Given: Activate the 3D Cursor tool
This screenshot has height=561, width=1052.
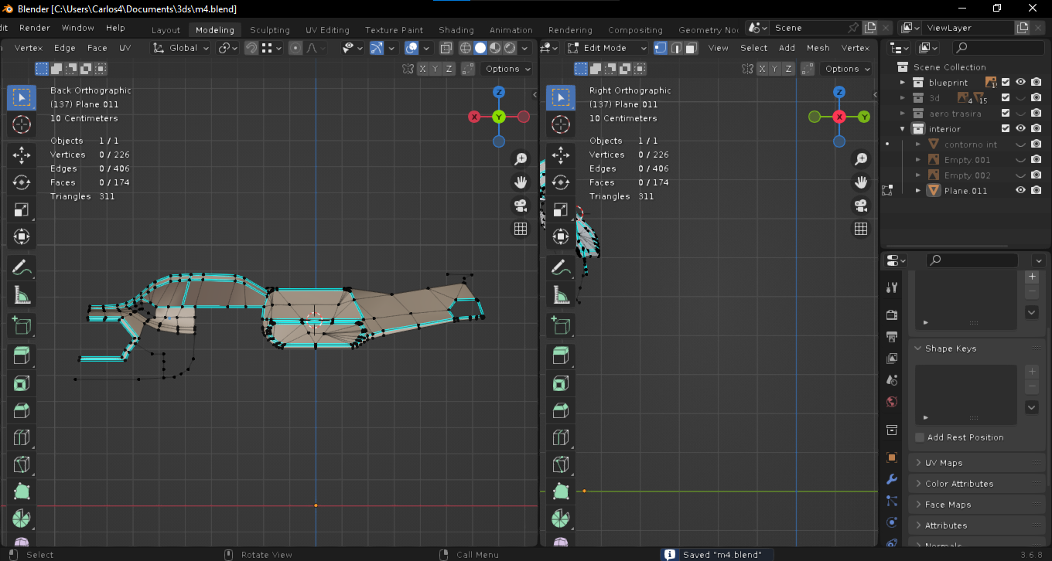Looking at the screenshot, I should pyautogui.click(x=22, y=124).
